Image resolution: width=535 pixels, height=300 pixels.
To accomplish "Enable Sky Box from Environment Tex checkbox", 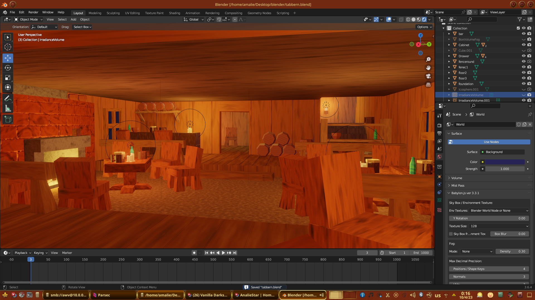I will coord(451,234).
